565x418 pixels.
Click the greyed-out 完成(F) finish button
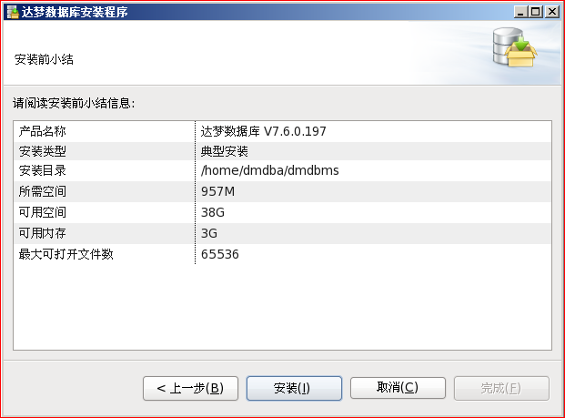501,388
